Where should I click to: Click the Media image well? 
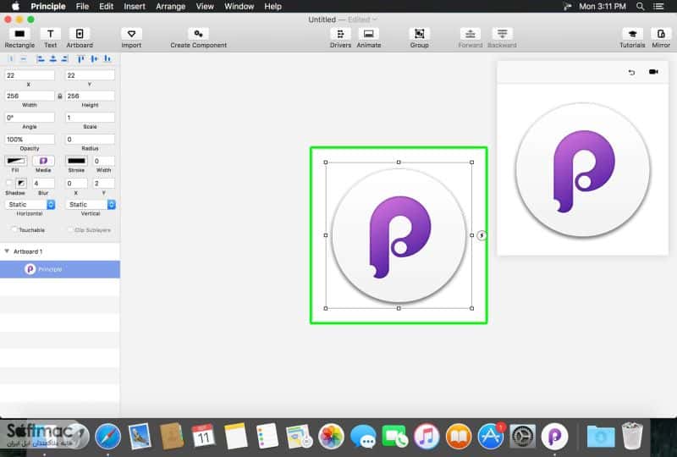click(43, 161)
